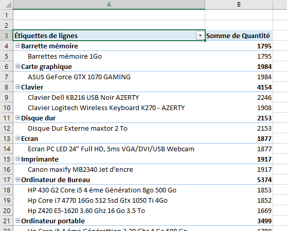
Task: Click the bold 1795 Barrette mémoire total
Action: pyautogui.click(x=264, y=46)
